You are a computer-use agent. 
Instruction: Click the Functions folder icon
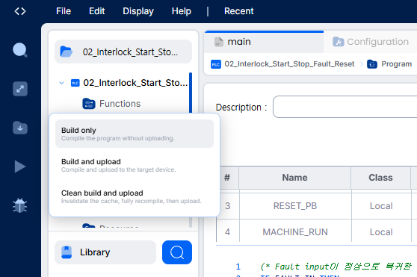point(89,104)
